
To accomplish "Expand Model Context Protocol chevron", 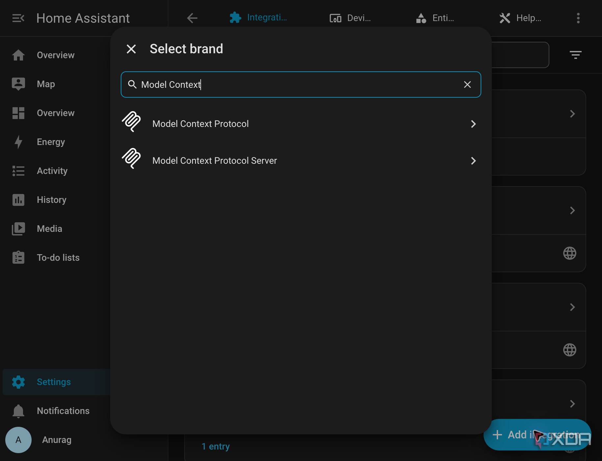I will pyautogui.click(x=473, y=124).
